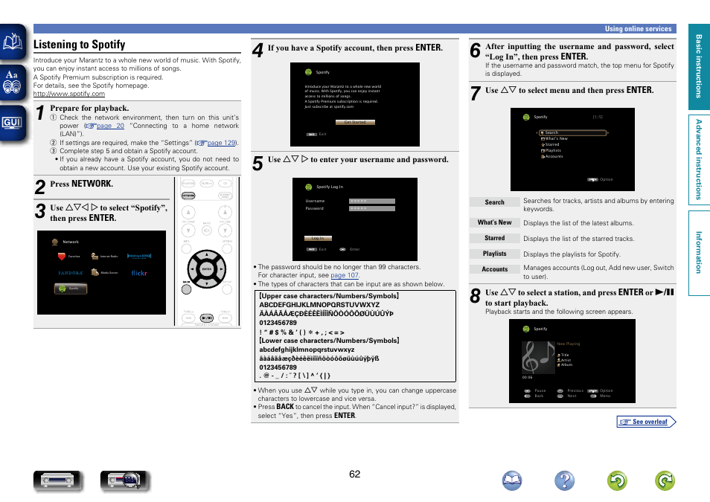Switch to Information tab

click(699, 253)
